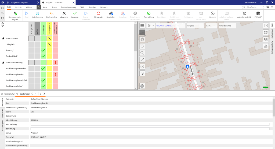Select the pan hand tool on map
The image size is (275, 149).
click(x=142, y=39)
